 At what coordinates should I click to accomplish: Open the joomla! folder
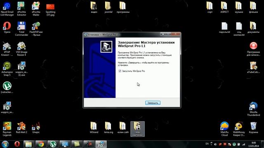point(108,7)
